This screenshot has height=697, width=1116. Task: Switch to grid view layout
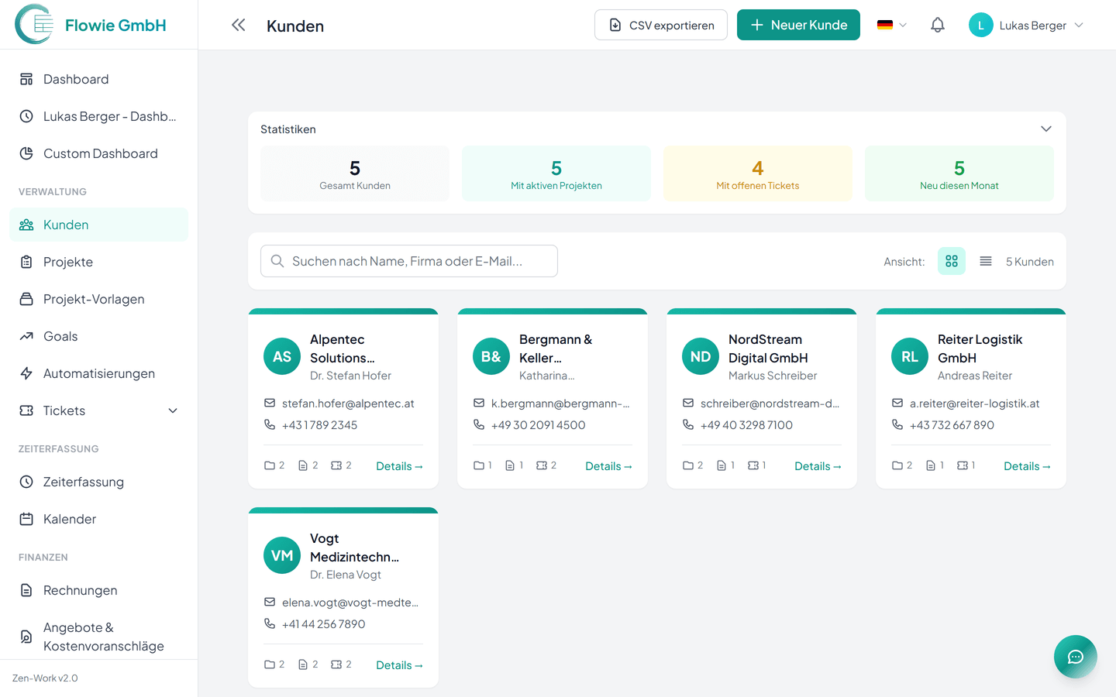pos(952,262)
